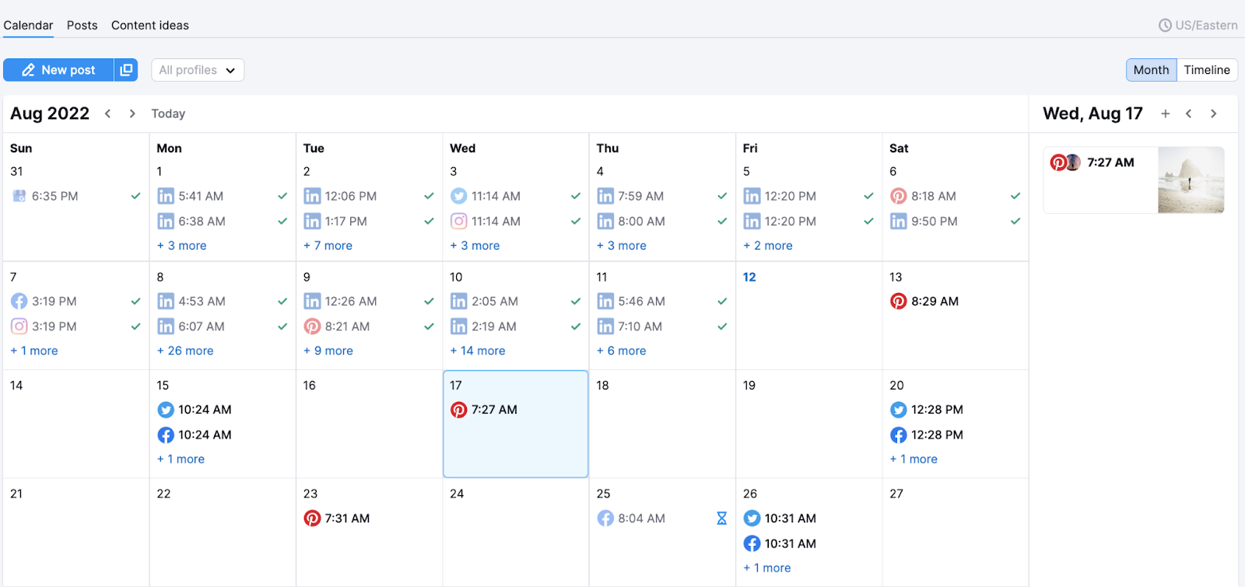Screen dimensions: 1245x587
Task: Go to next month using calendar arrow
Action: point(132,114)
